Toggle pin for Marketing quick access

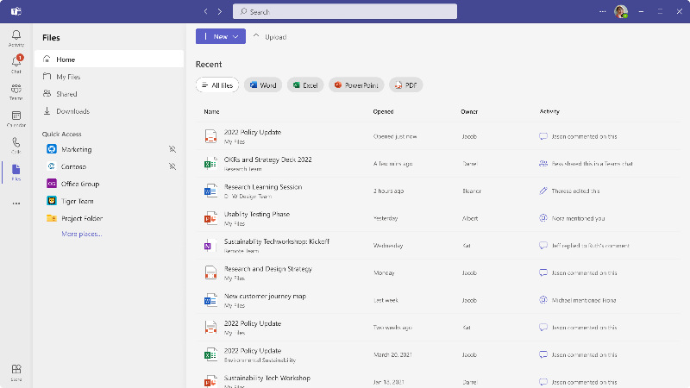click(172, 149)
